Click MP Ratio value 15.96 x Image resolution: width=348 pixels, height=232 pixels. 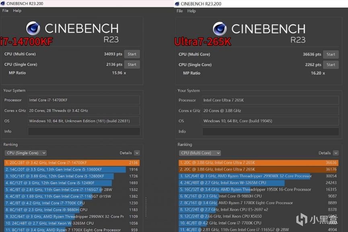(x=119, y=73)
